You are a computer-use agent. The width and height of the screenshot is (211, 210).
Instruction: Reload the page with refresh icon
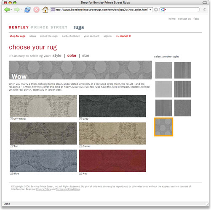(x=27, y=10)
